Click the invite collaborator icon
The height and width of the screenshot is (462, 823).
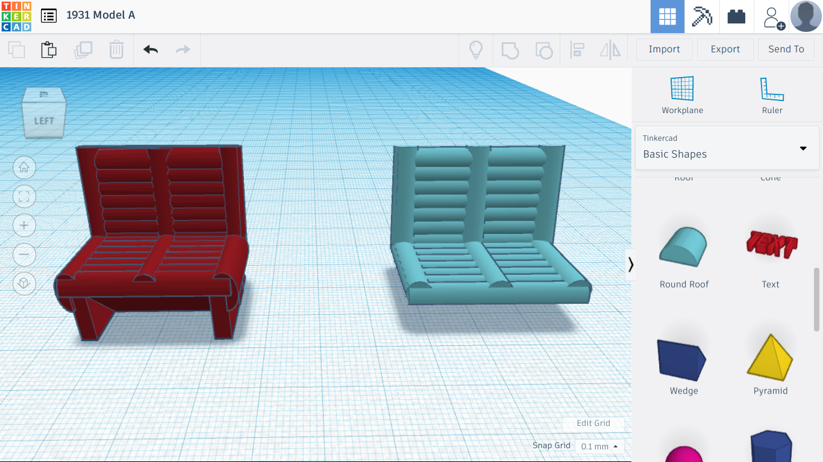click(772, 17)
